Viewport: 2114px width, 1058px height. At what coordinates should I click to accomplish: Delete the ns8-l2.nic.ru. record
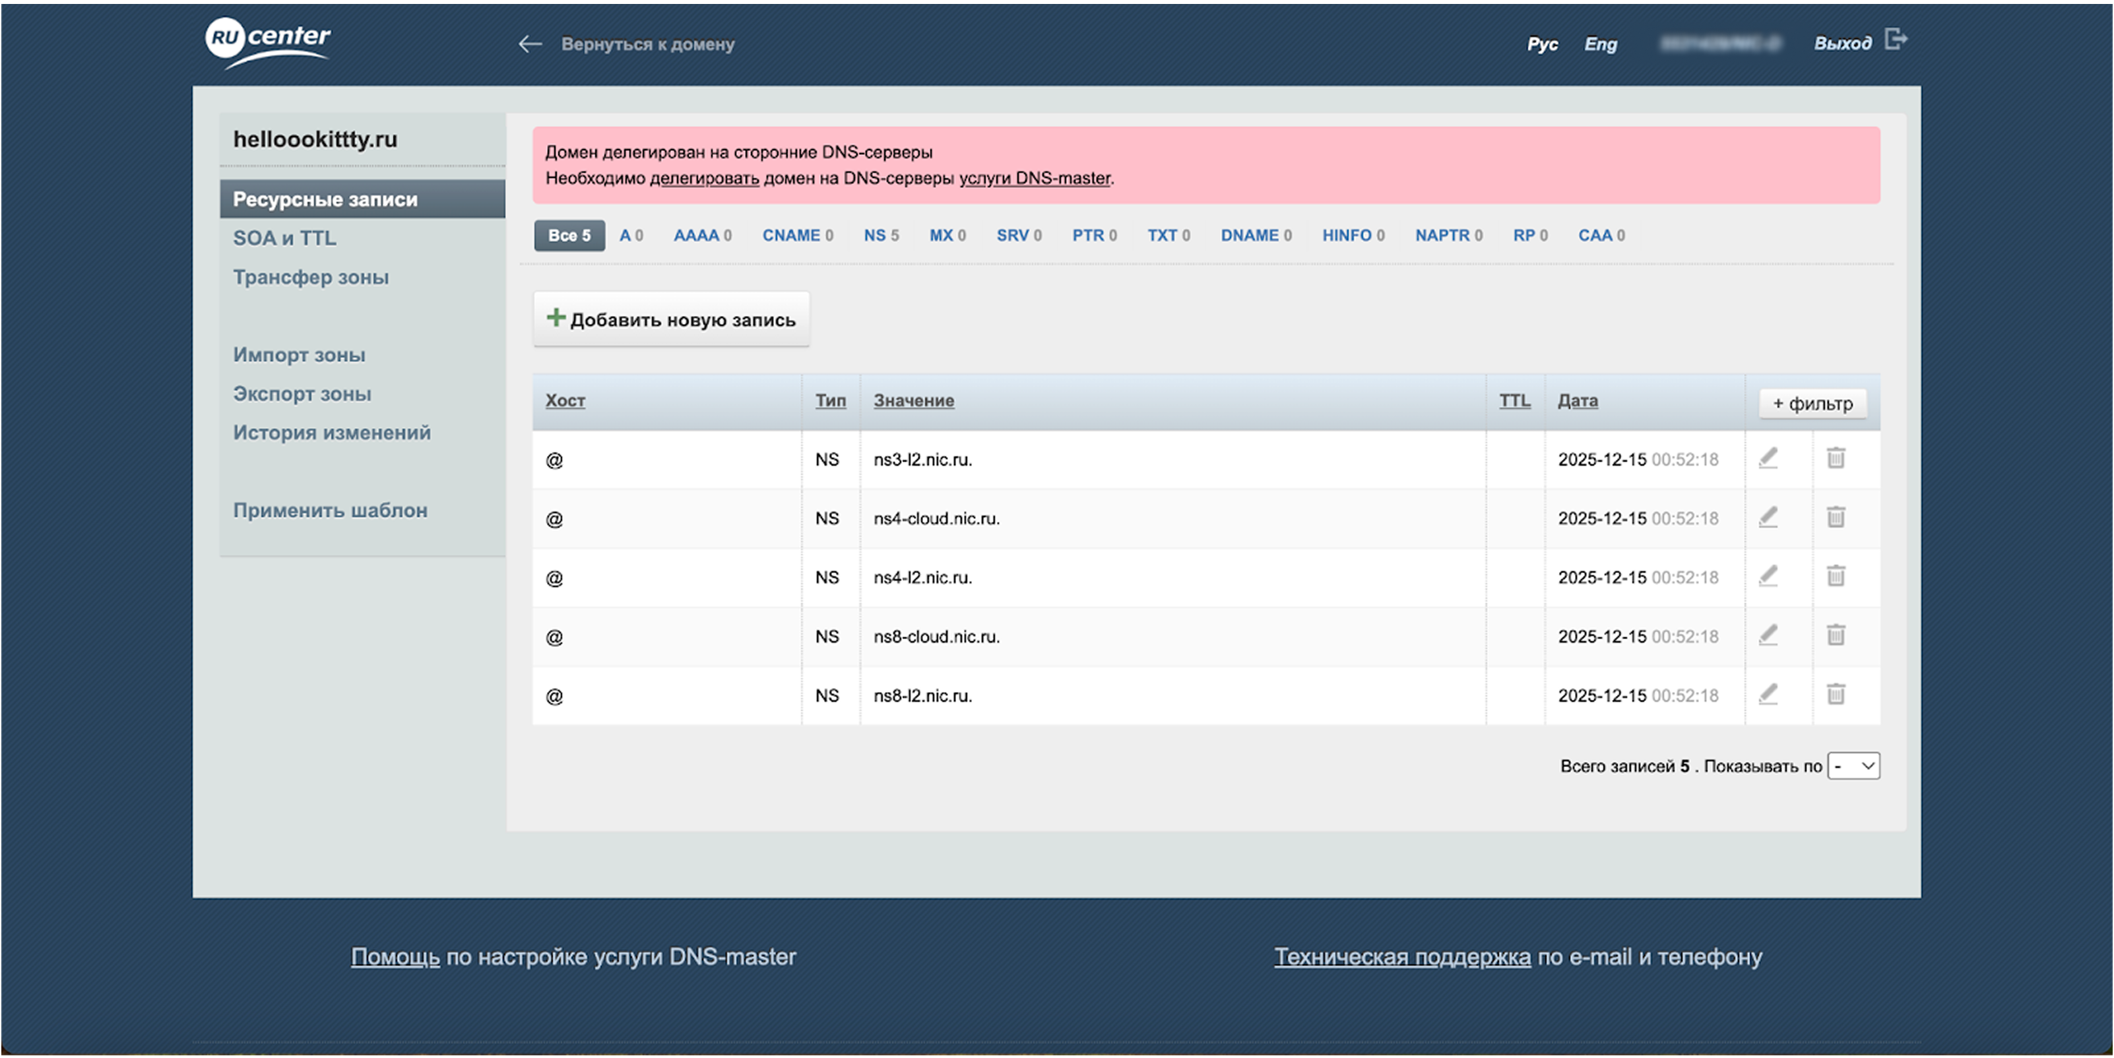tap(1836, 695)
